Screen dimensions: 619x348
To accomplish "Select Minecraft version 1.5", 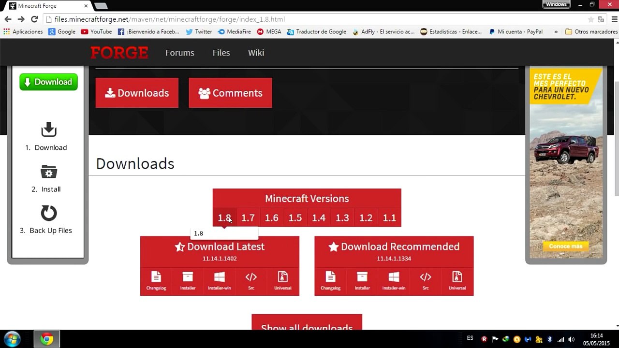I will click(x=295, y=218).
